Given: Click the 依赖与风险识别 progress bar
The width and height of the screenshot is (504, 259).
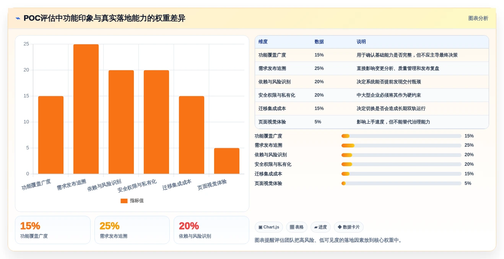Looking at the screenshot, I should [x=402, y=155].
